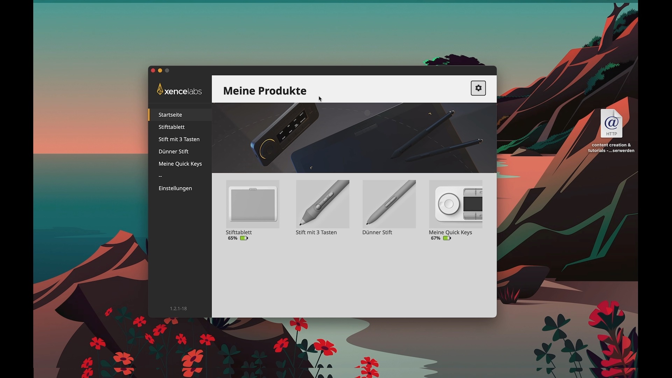Click the tablet battery icon at 65%
This screenshot has height=378, width=672.
[244, 238]
